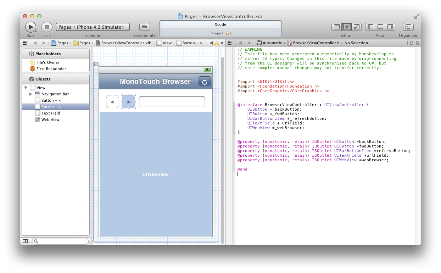Show the utilities pane
Viewport: 441px width, 273px height.
point(390,27)
